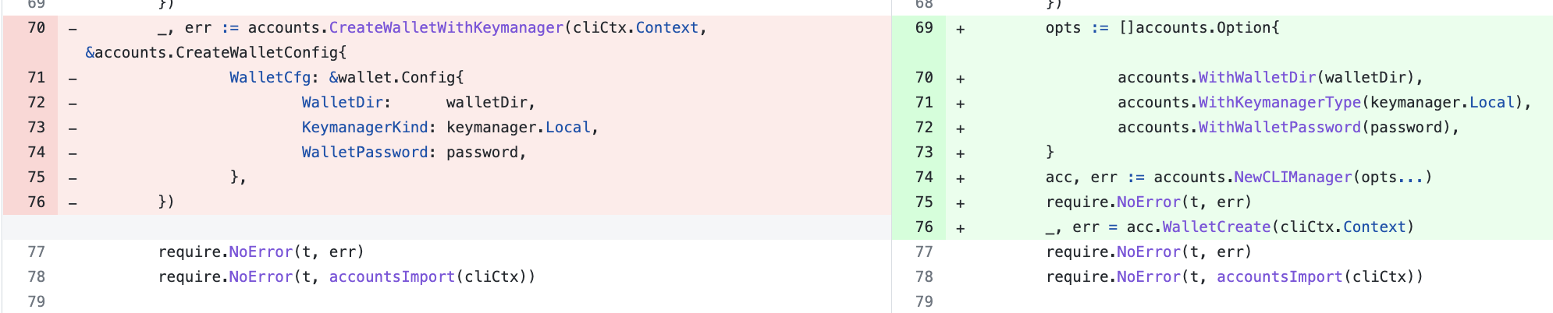Click WalletPassword field in deleted line 74
The image size is (1553, 313).
pos(364,153)
